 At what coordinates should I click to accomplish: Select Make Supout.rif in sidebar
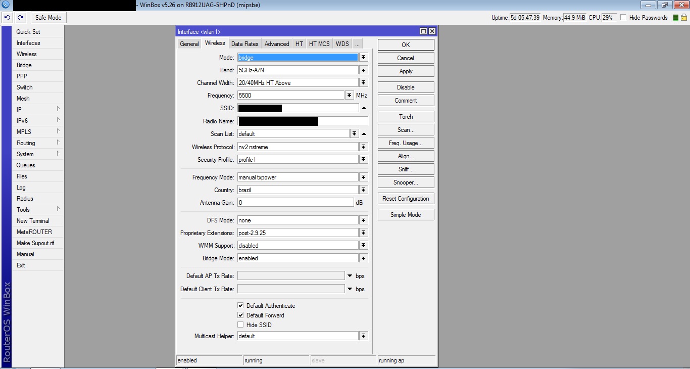[38, 243]
